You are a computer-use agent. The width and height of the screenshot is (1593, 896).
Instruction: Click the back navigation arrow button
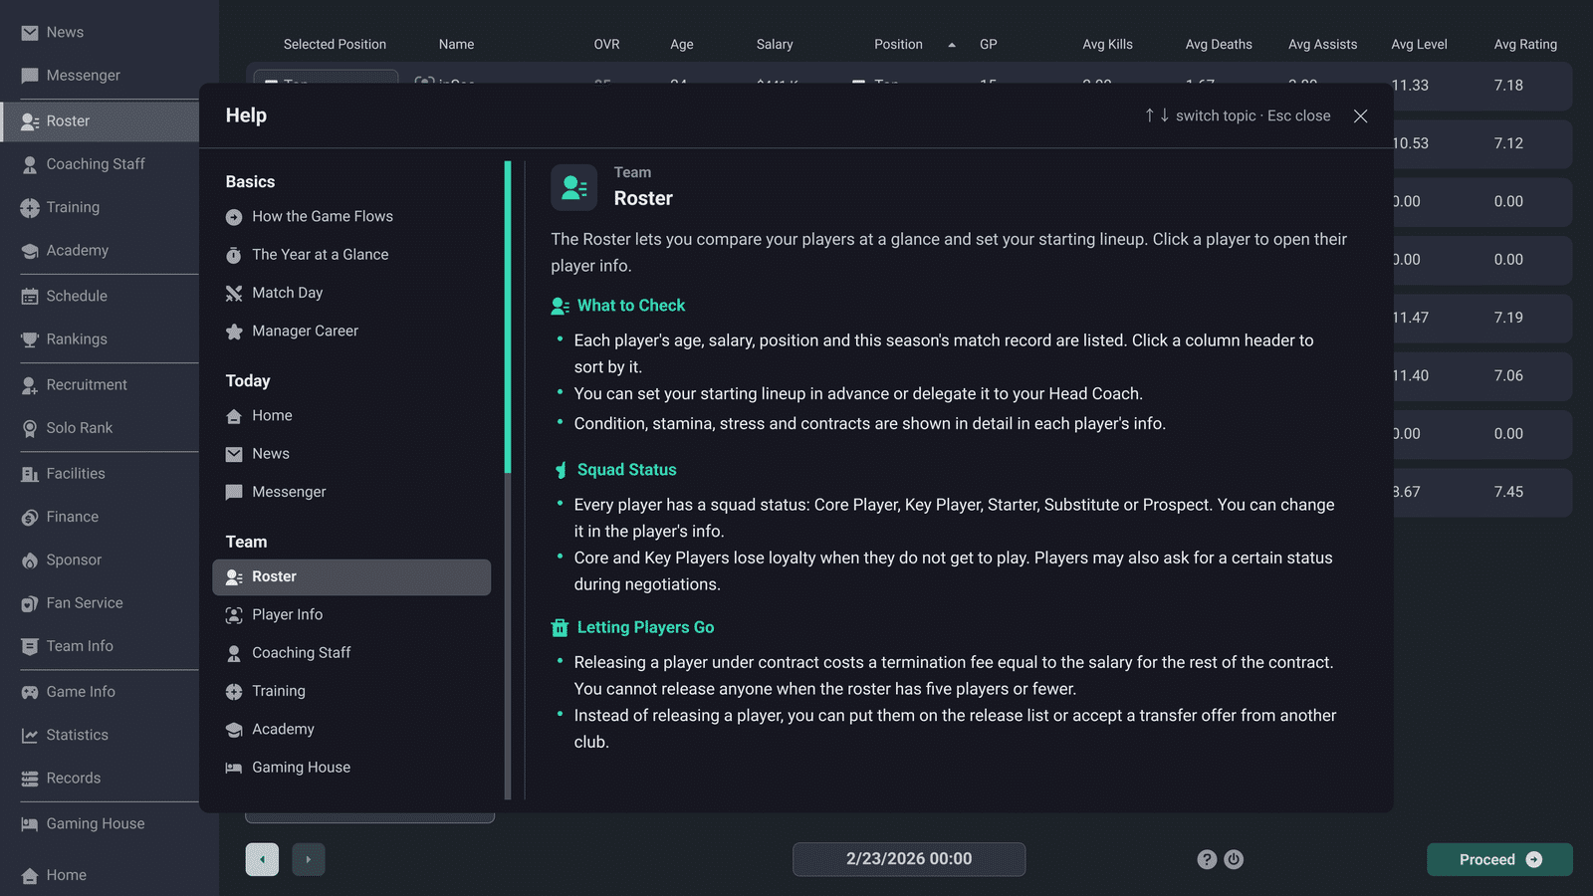262,859
